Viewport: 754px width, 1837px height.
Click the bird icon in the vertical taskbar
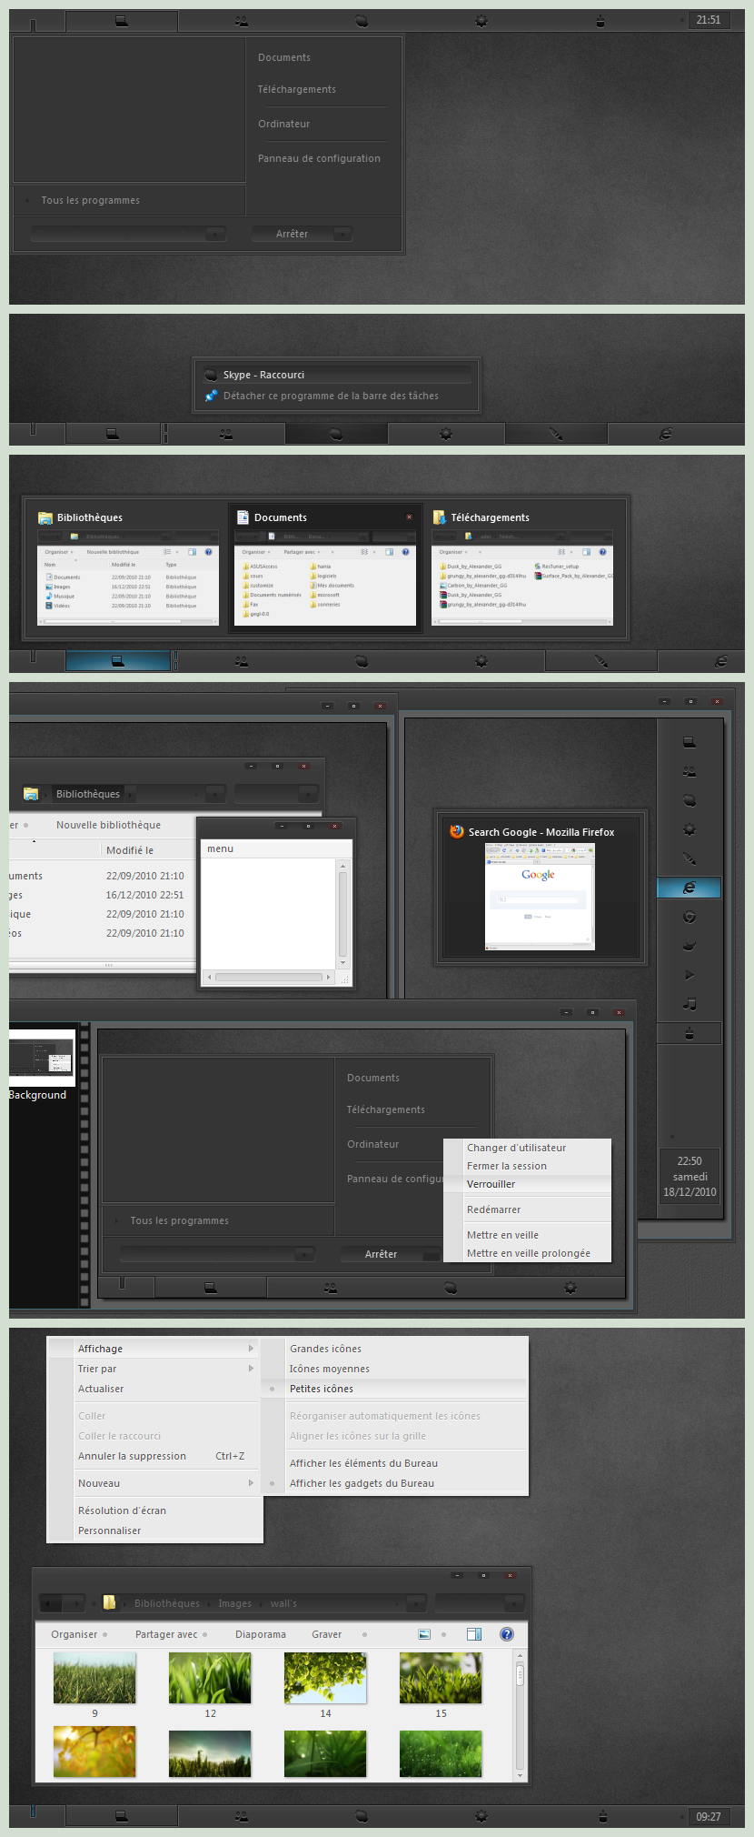pyautogui.click(x=690, y=946)
